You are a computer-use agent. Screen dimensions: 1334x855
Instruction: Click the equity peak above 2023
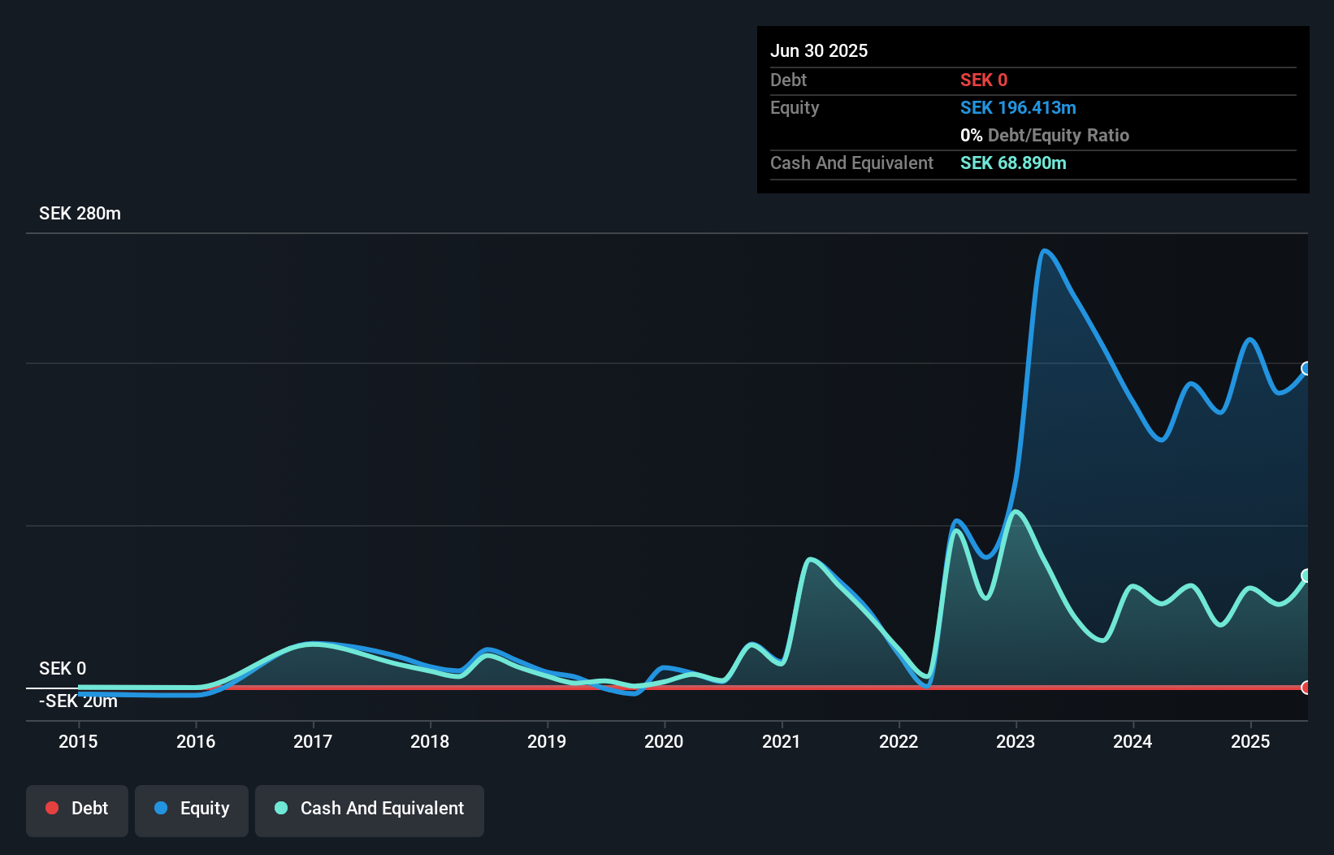coord(1046,252)
